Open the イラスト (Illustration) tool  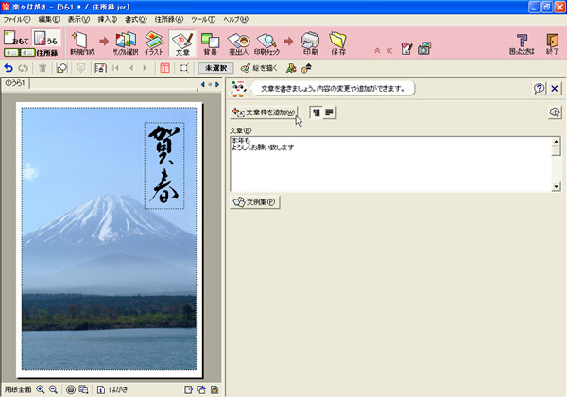(x=153, y=42)
